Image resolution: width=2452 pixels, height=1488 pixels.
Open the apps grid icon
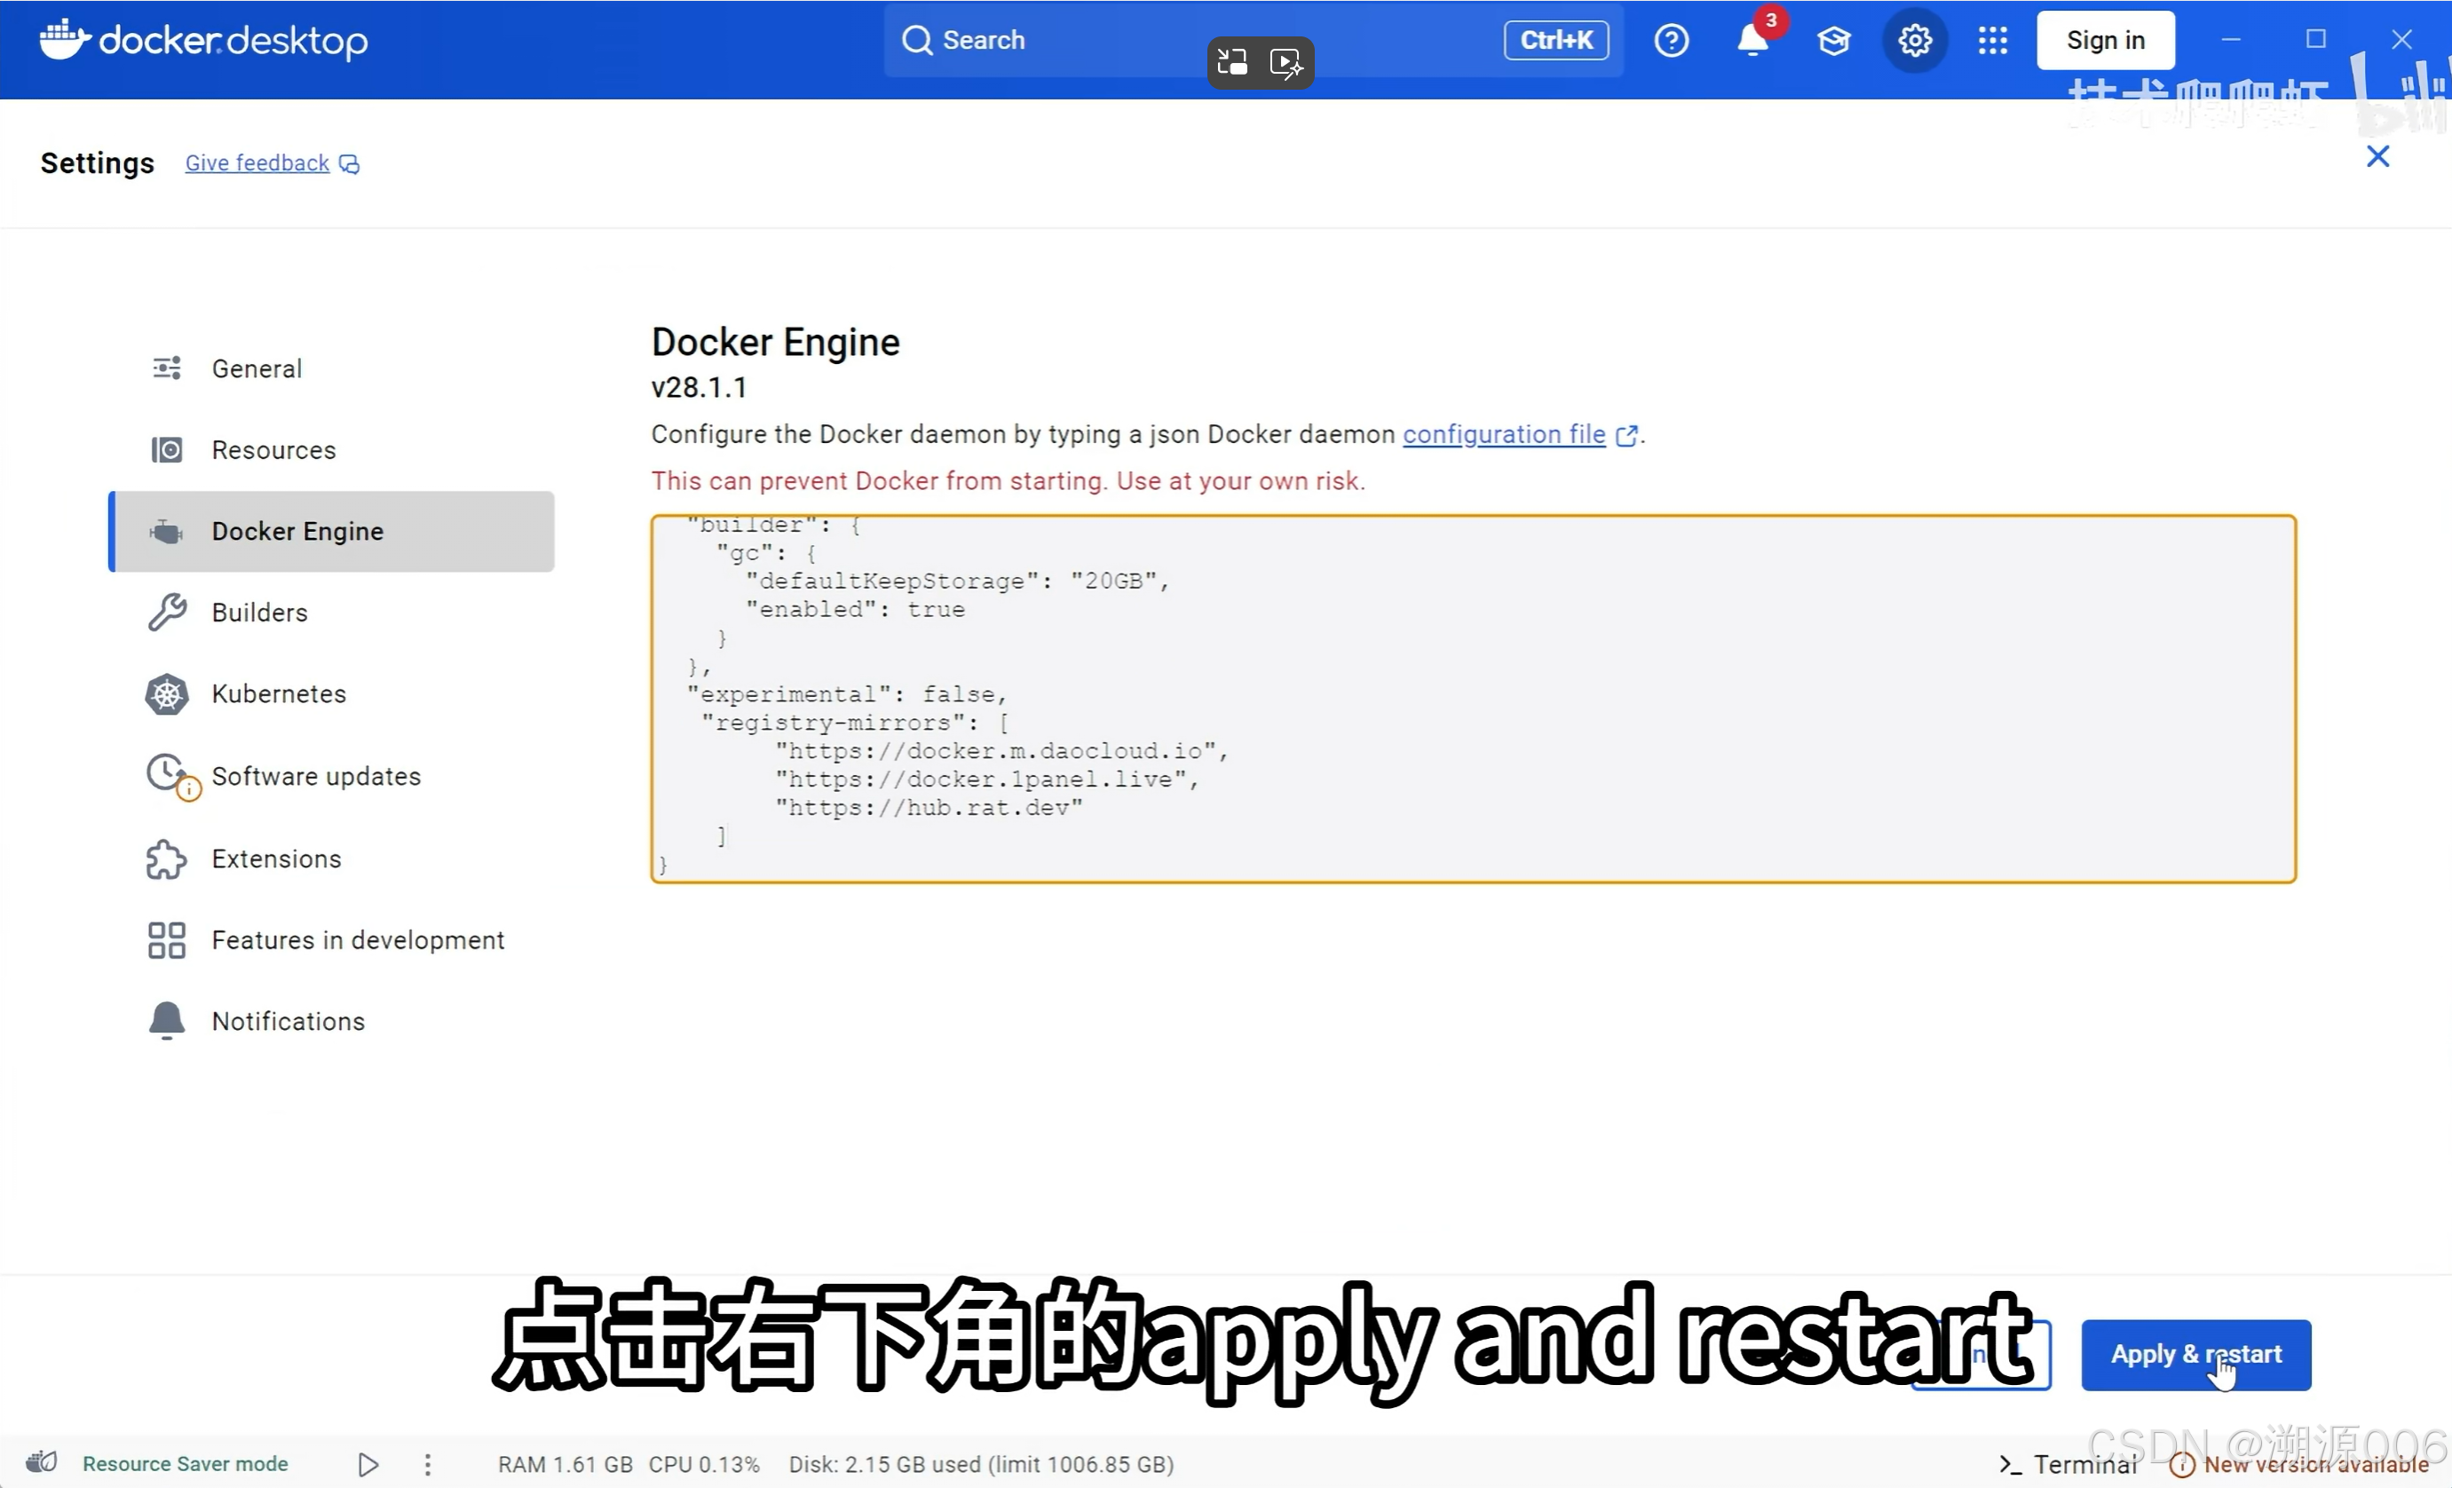click(x=1992, y=41)
